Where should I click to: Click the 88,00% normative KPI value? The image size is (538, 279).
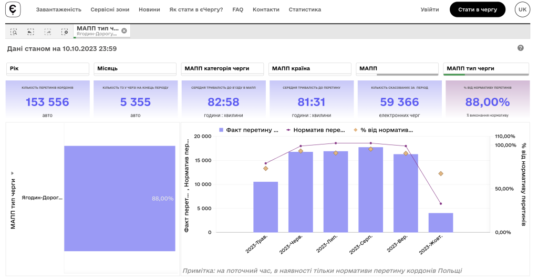pyautogui.click(x=487, y=102)
